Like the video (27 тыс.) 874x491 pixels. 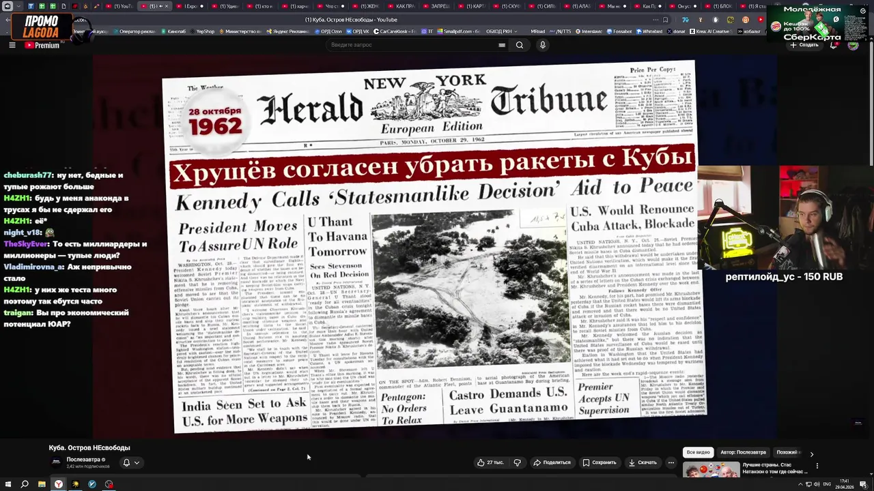[491, 462]
